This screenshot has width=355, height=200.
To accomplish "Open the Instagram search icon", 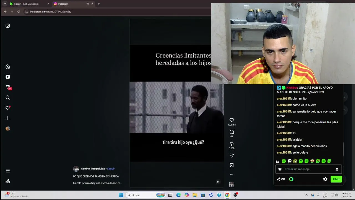I will tap(8, 97).
